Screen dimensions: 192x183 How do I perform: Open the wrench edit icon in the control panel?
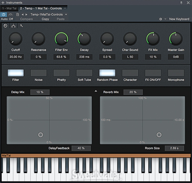click(x=21, y=26)
